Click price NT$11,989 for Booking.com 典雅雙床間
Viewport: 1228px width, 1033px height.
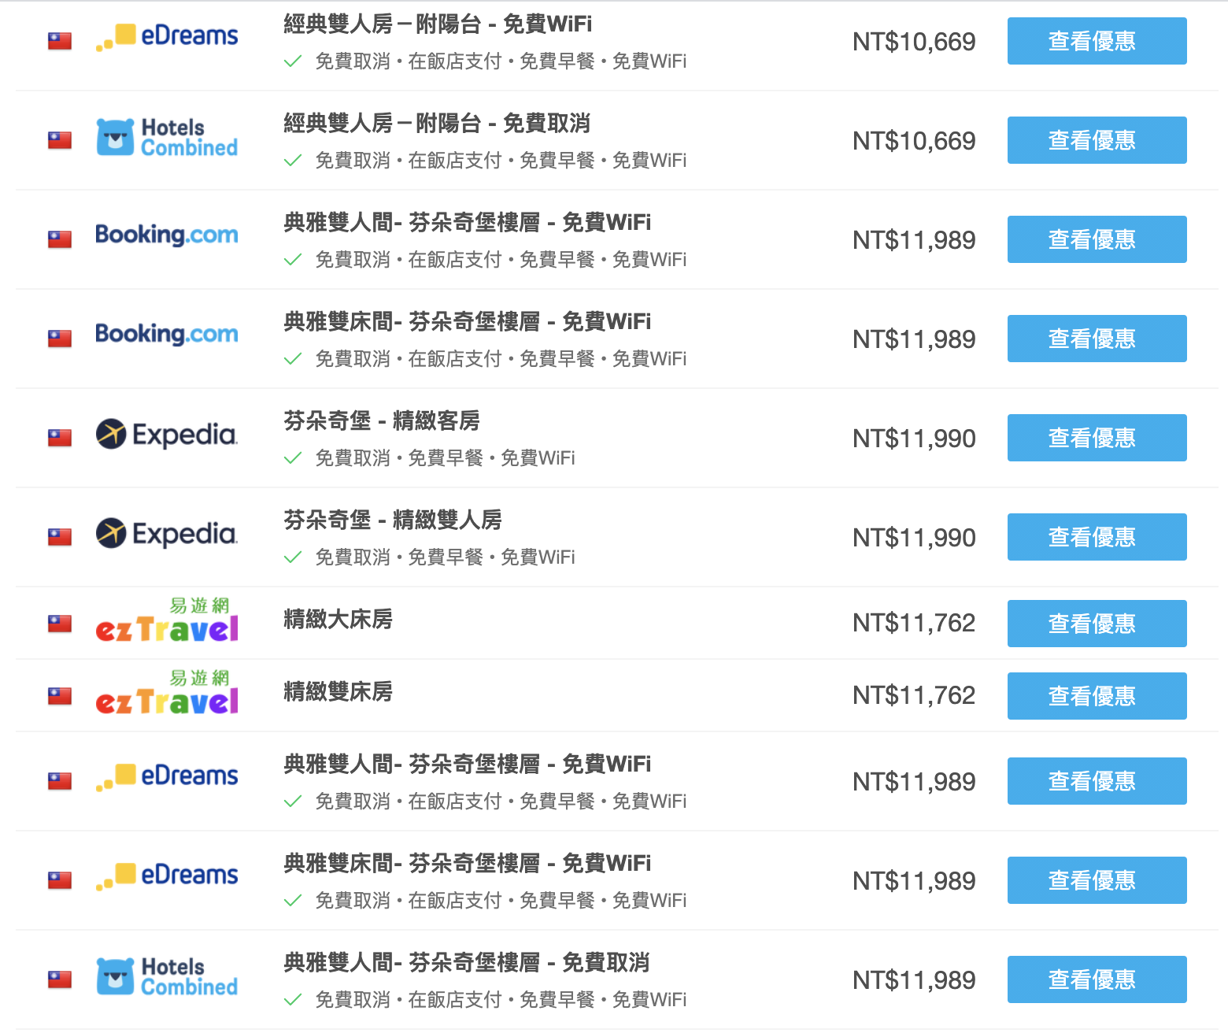914,339
